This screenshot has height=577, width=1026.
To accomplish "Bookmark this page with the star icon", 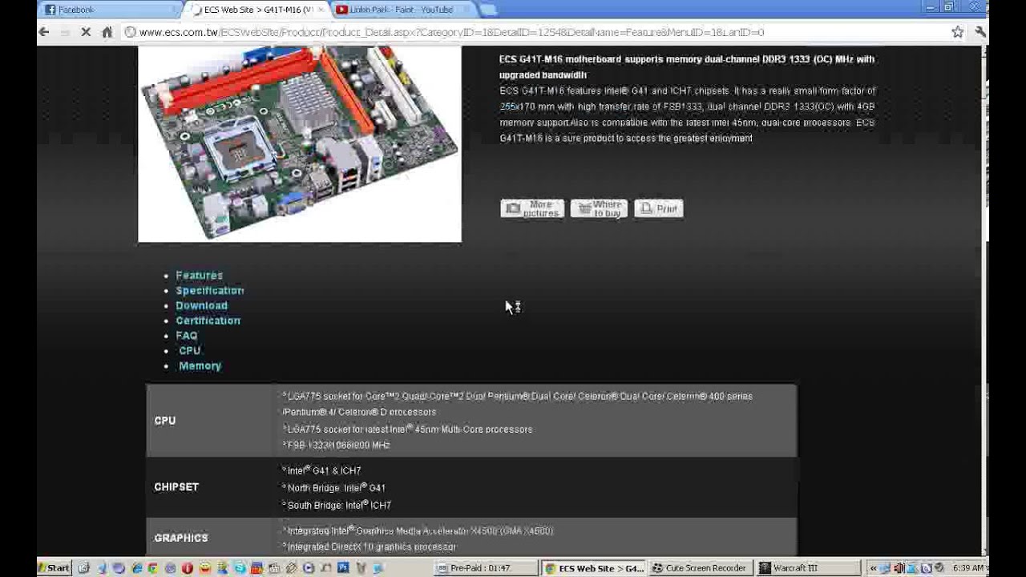I will (x=957, y=32).
